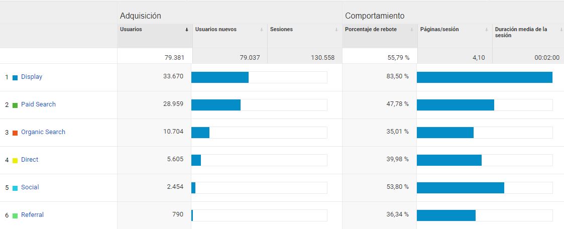Screen dimensions: 564x229
Task: Sort by Usuarios nuevos column arrow
Action: pos(262,30)
